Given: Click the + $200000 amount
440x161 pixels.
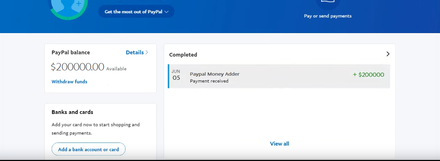Looking at the screenshot, I should coord(368,75).
